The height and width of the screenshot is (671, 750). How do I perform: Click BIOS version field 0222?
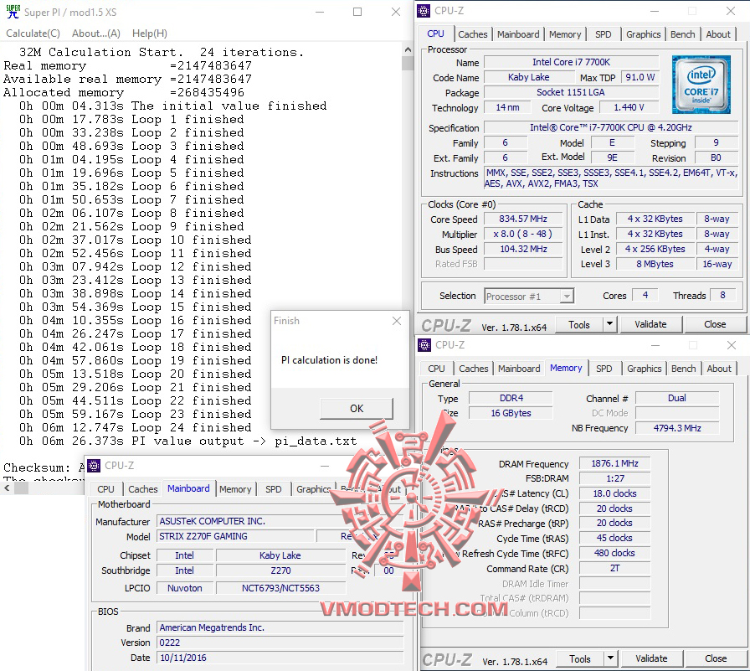click(280, 643)
